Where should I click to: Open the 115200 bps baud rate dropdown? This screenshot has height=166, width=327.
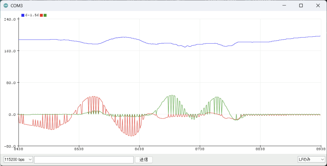click(18, 159)
